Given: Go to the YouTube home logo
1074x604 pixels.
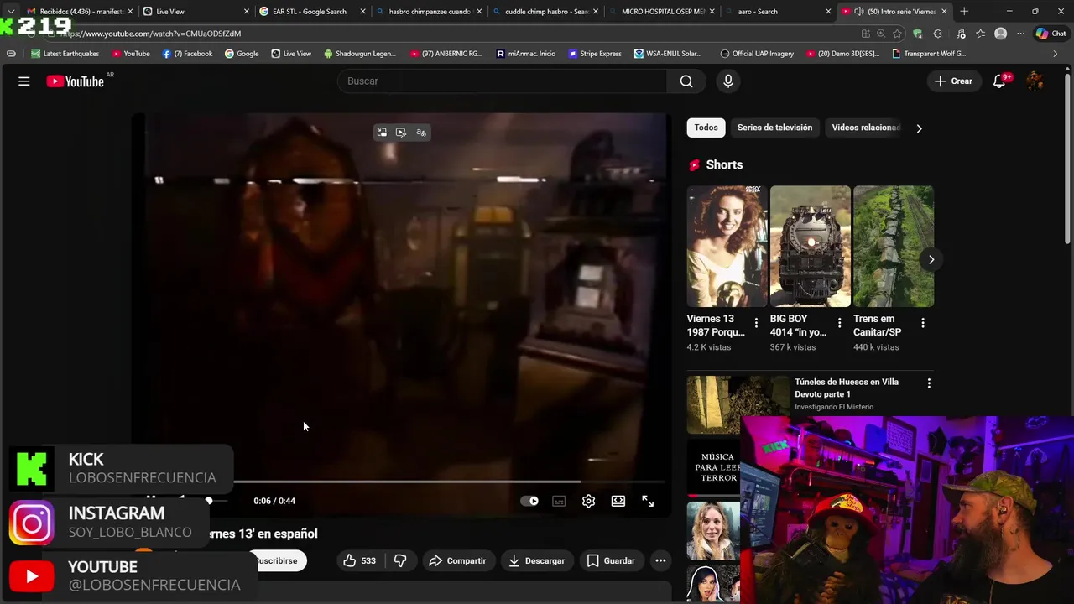Looking at the screenshot, I should pos(75,81).
